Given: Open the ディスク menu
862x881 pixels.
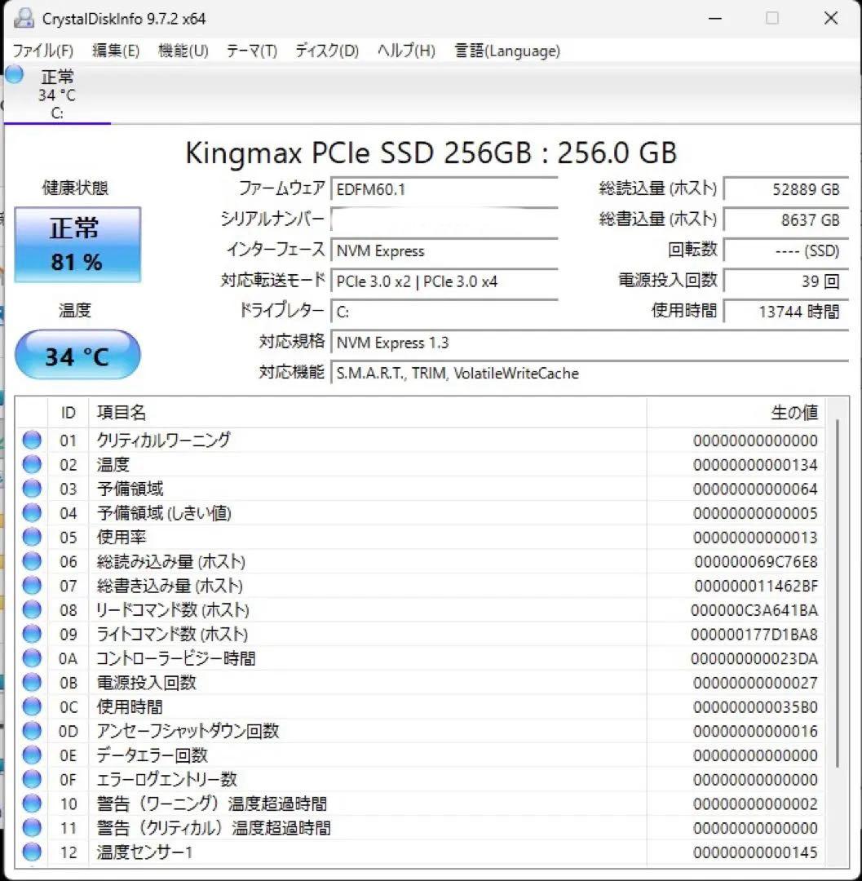Looking at the screenshot, I should click(x=325, y=51).
